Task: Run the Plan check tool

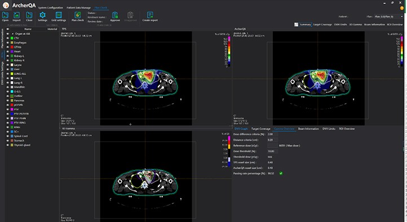Action: [78, 15]
